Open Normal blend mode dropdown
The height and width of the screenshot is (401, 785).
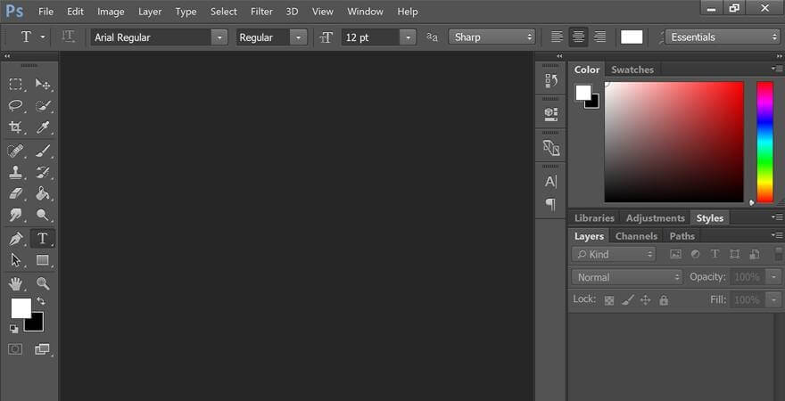coord(627,277)
